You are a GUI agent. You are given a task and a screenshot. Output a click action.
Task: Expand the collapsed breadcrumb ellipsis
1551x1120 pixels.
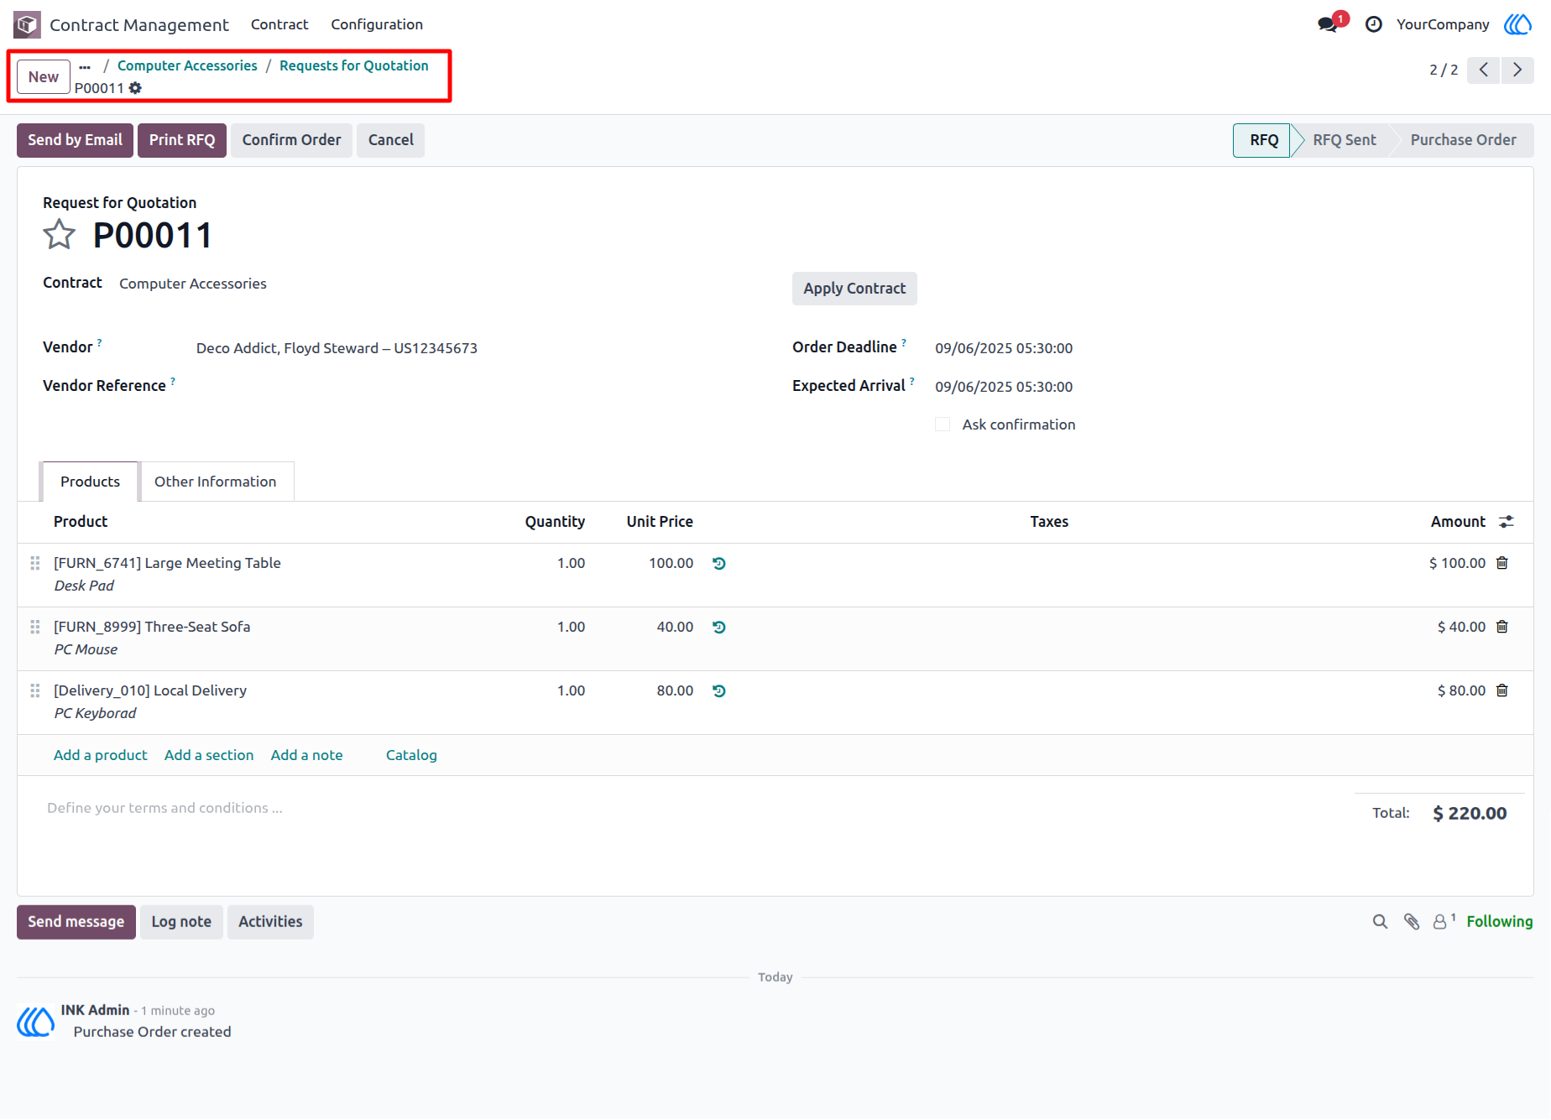(x=85, y=66)
